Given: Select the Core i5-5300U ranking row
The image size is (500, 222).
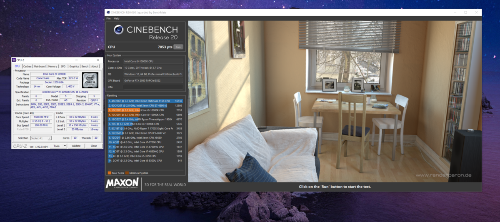Looking at the screenshot, I should pos(145,160).
